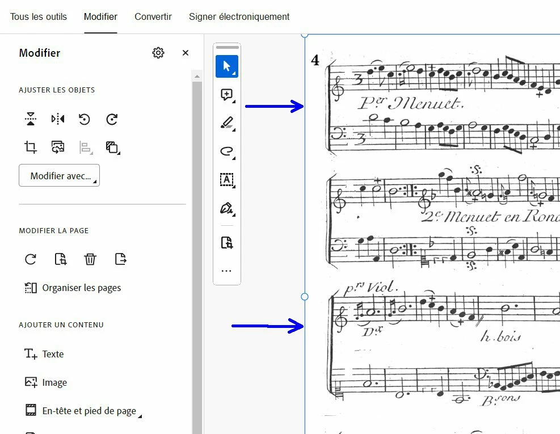Rotate page icon under Modifier la page

coord(31,259)
